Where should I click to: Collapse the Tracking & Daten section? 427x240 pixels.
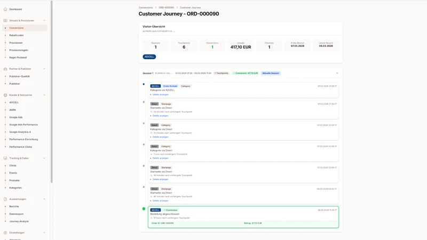[x=44, y=158]
